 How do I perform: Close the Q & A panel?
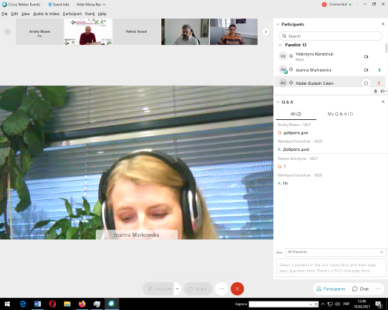[383, 102]
